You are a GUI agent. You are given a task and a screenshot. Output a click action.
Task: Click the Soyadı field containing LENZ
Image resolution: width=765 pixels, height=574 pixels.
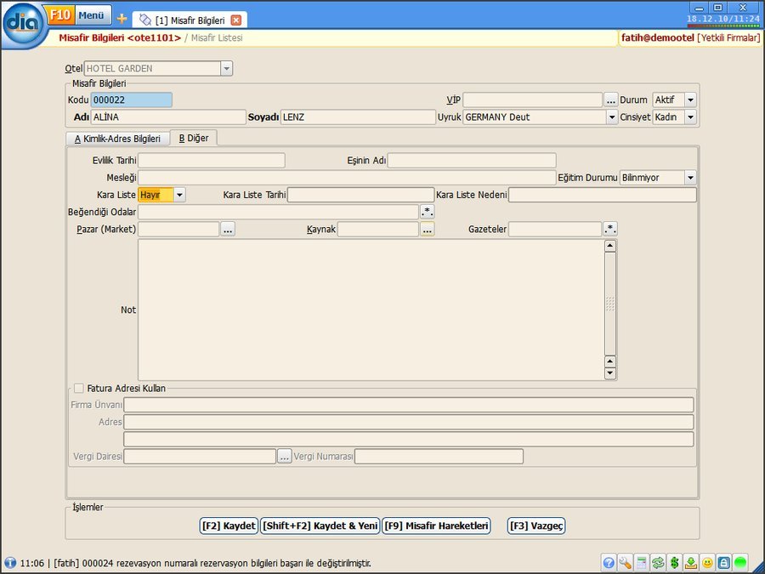tap(358, 117)
